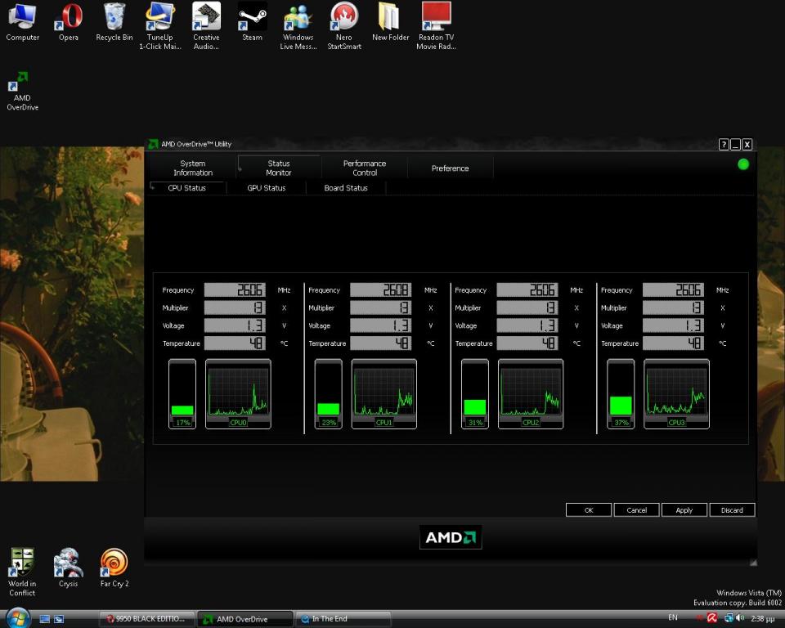Click the CPU2 multiplier readout

527,307
